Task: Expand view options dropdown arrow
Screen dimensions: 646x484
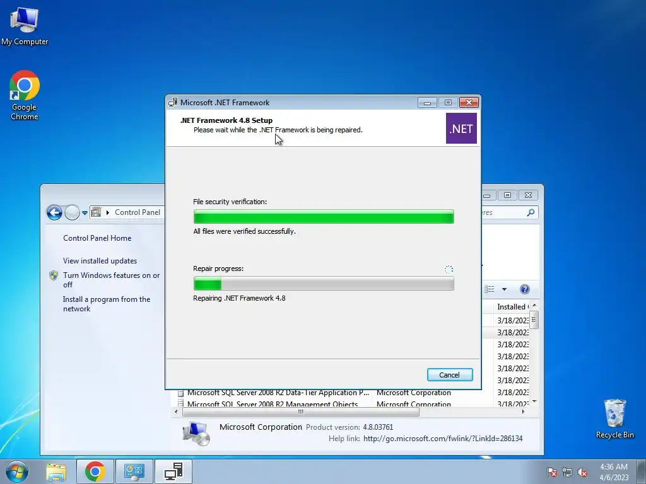Action: (x=504, y=289)
